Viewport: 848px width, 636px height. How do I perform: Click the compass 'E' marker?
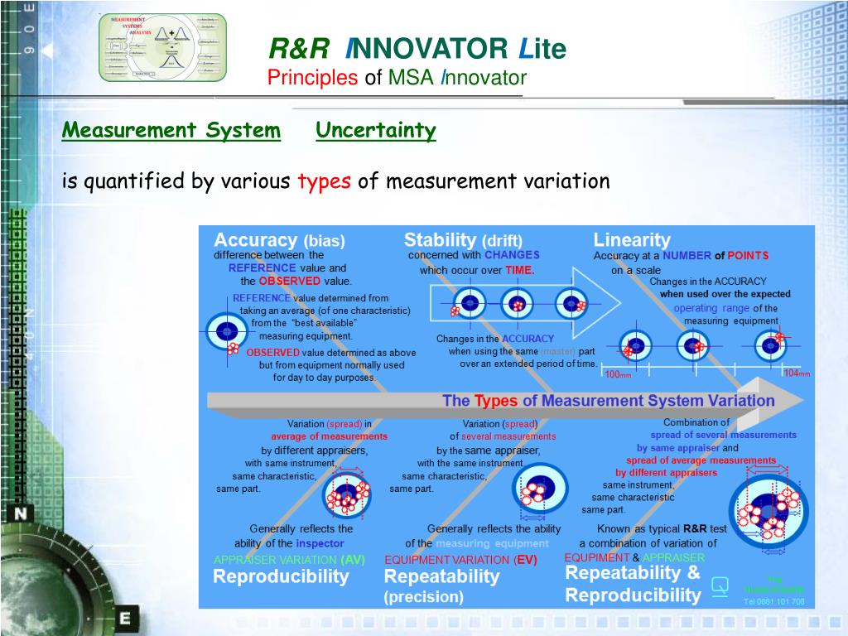click(x=126, y=618)
